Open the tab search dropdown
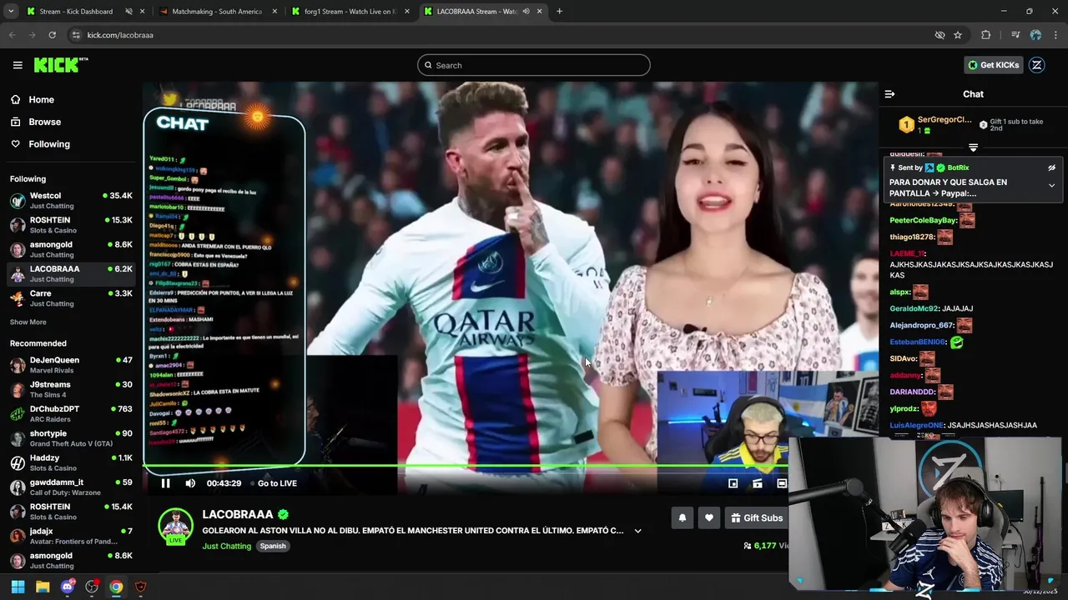The height and width of the screenshot is (600, 1068). tap(11, 12)
